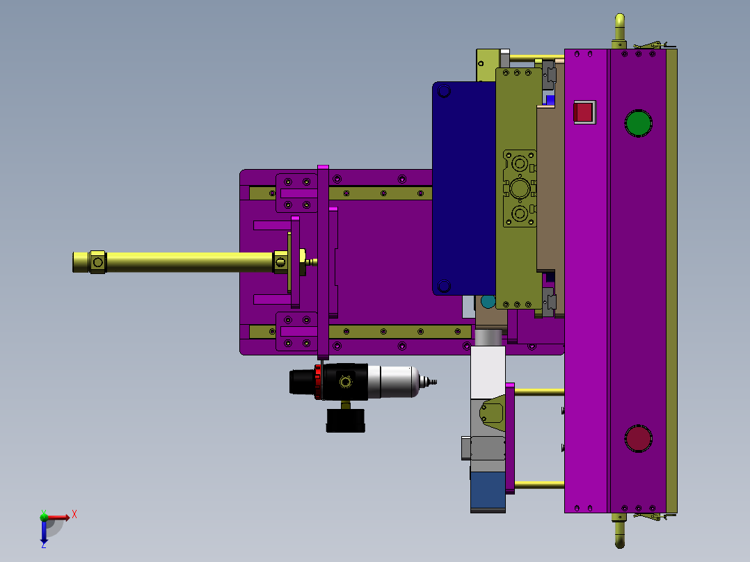Select the red X axis of the triad
This screenshot has width=750, height=562.
(x=59, y=517)
